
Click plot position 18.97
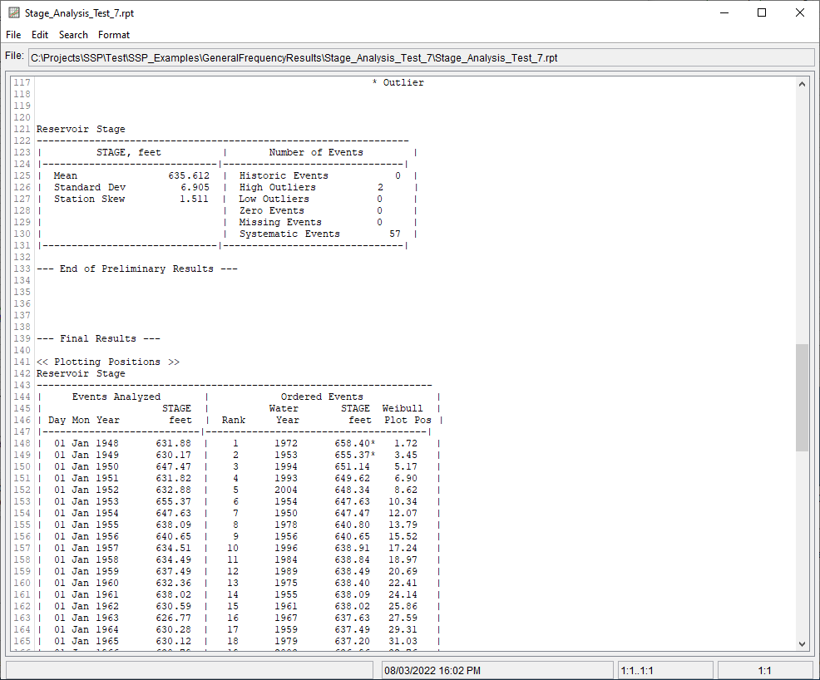pyautogui.click(x=403, y=559)
